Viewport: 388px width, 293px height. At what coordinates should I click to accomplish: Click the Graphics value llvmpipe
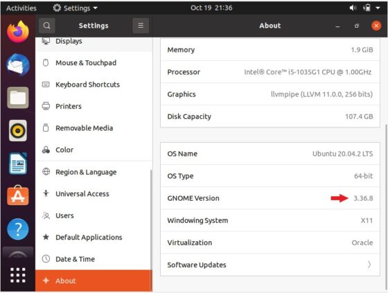(x=321, y=94)
